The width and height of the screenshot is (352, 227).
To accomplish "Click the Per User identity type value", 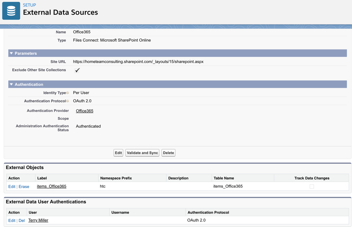I will [x=81, y=93].
